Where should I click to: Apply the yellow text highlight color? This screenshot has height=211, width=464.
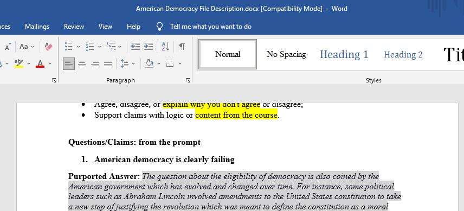pos(19,63)
